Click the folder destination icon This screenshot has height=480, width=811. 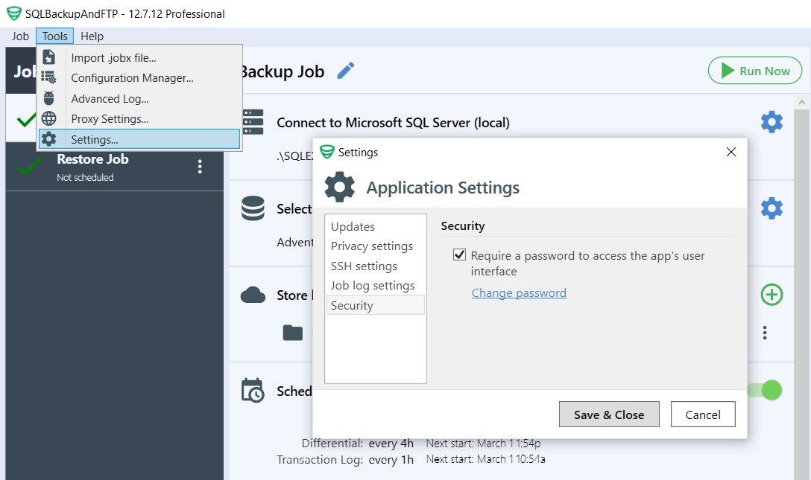click(293, 333)
